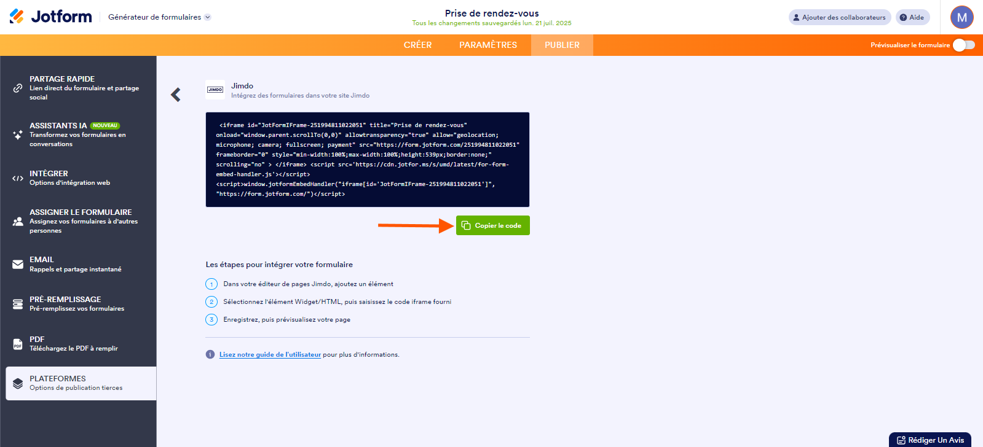Open the Aide help button
The height and width of the screenshot is (447, 983).
pos(912,17)
